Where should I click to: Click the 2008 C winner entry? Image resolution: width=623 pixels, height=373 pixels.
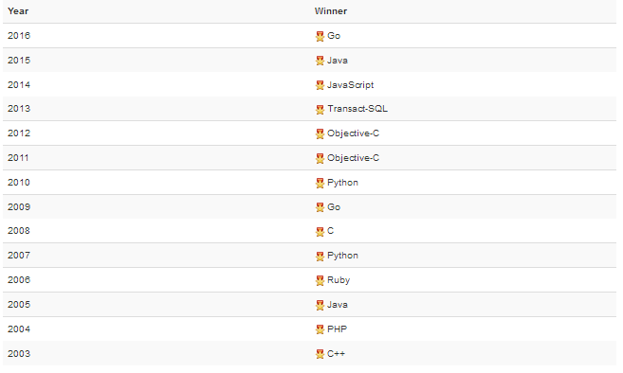tap(330, 231)
